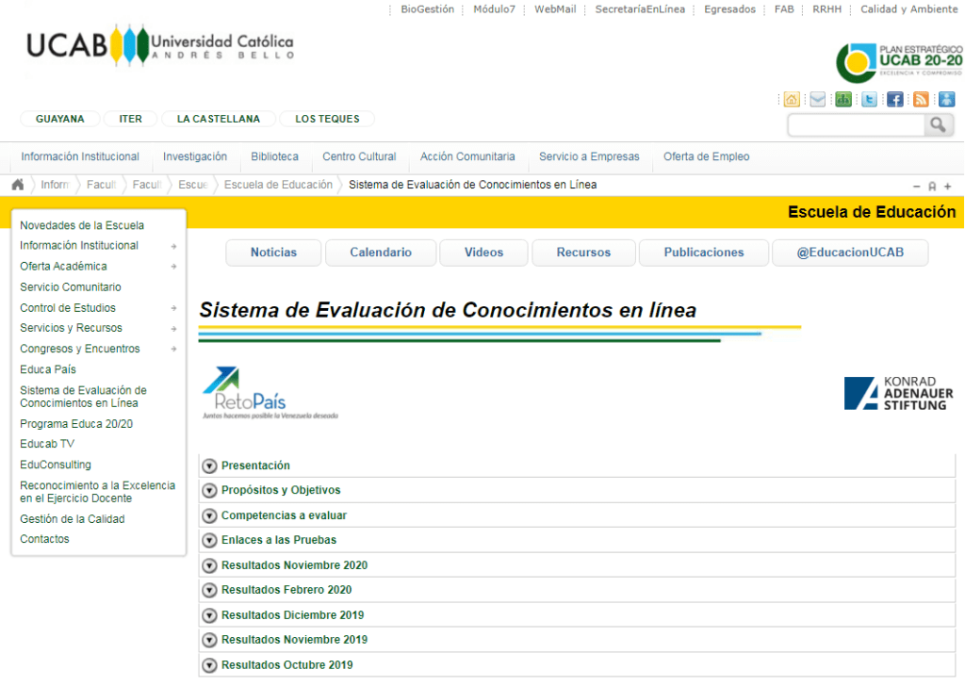Click inside the search text field
Viewport: 965px width, 686px height.
click(x=856, y=125)
